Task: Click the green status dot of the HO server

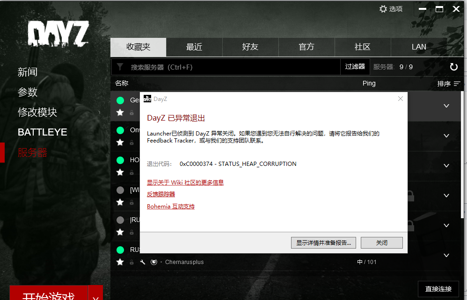Action: tap(120, 160)
